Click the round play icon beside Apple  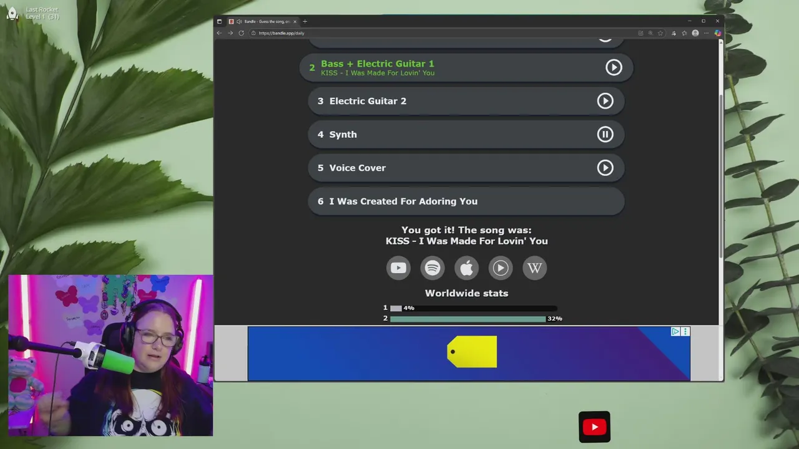[x=501, y=268]
